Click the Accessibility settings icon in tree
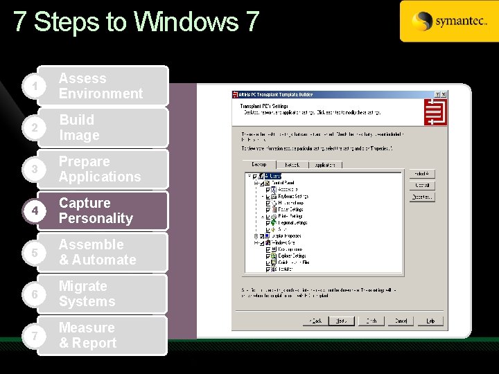 point(273,190)
